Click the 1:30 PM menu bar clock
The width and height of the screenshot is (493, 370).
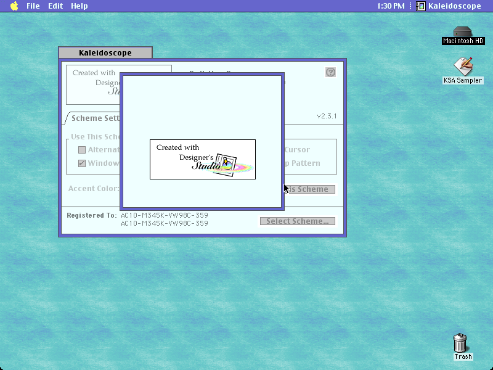point(391,6)
